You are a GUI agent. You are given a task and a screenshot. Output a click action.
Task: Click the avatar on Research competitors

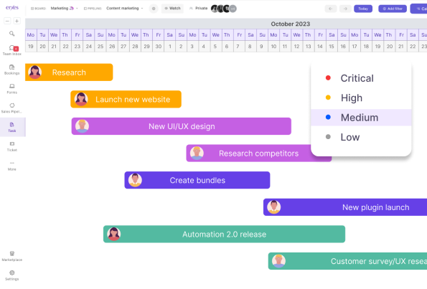pyautogui.click(x=197, y=153)
